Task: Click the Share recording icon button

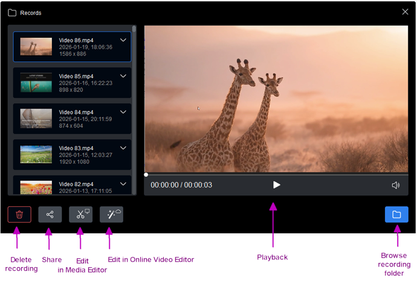Action: click(x=50, y=215)
